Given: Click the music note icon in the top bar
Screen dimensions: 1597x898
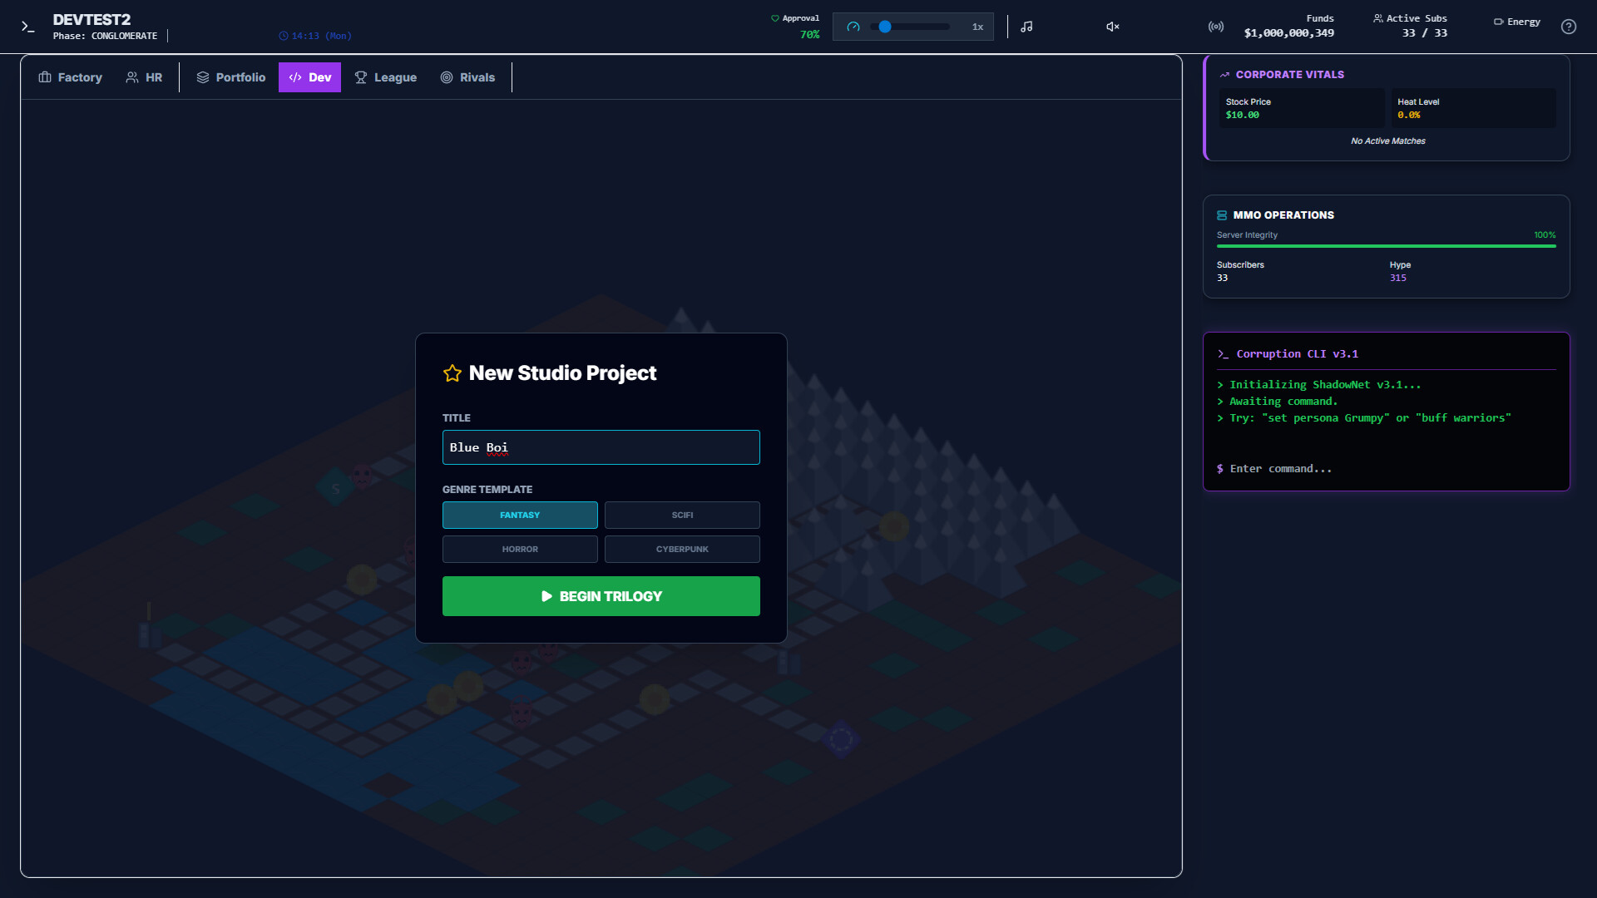Looking at the screenshot, I should point(1026,26).
